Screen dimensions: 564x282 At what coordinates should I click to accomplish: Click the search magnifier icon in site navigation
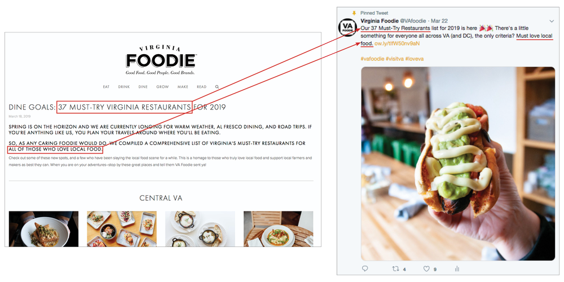(x=217, y=87)
